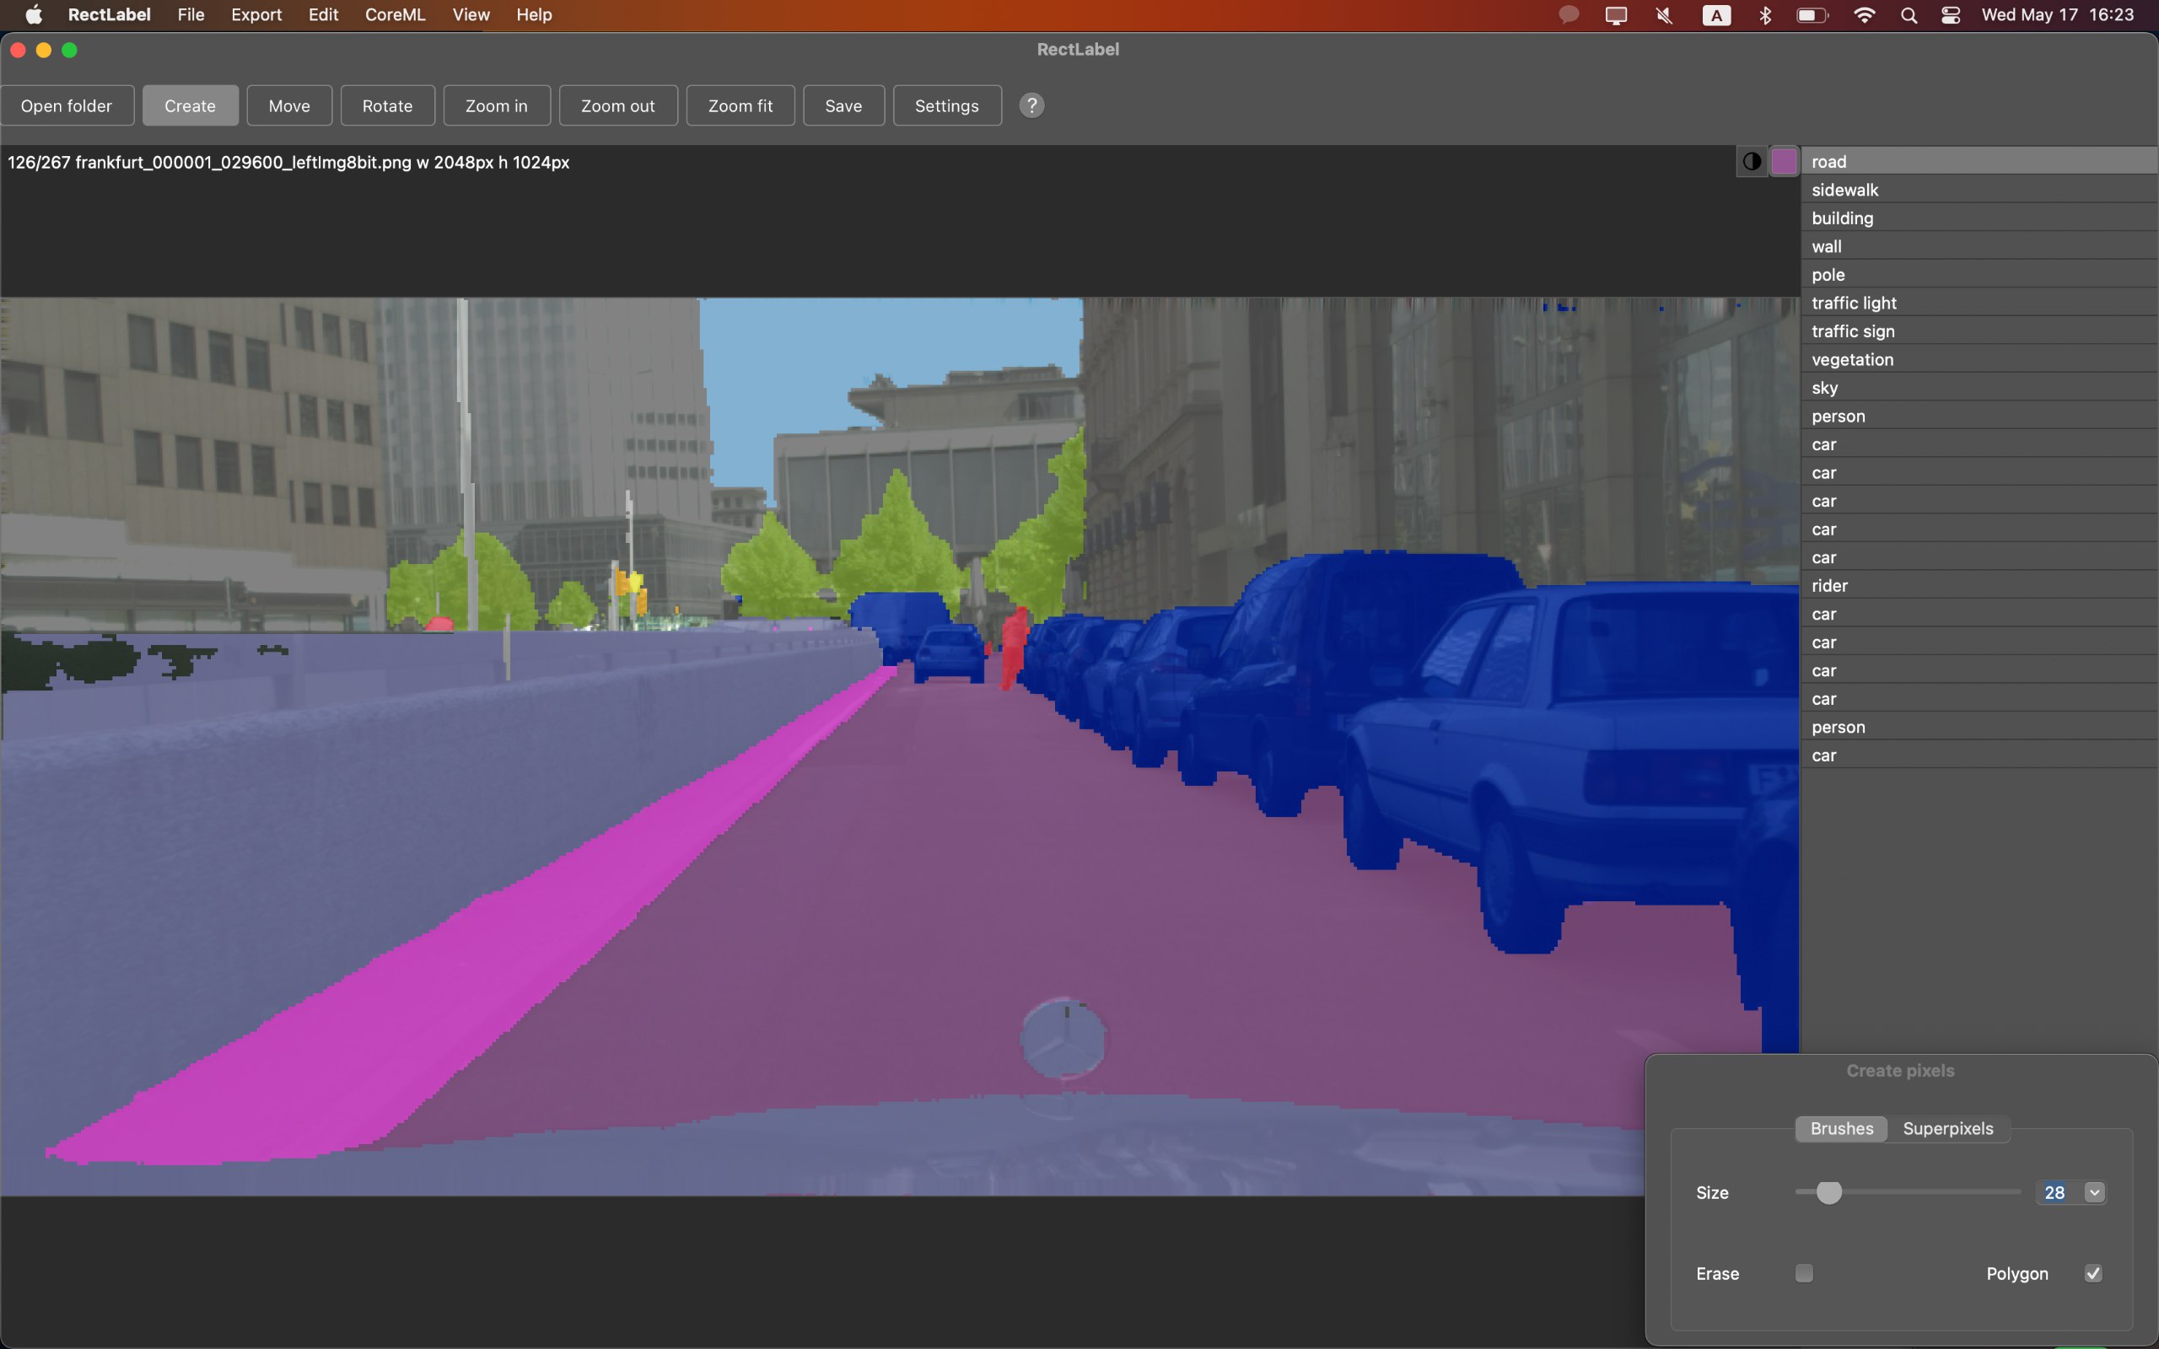Switch to the Superpixels tab
2159x1349 pixels.
coord(1947,1128)
